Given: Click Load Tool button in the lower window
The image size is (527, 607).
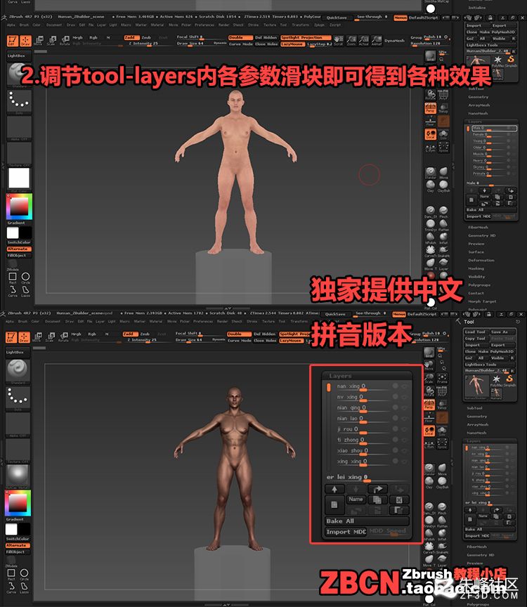Looking at the screenshot, I should point(476,332).
